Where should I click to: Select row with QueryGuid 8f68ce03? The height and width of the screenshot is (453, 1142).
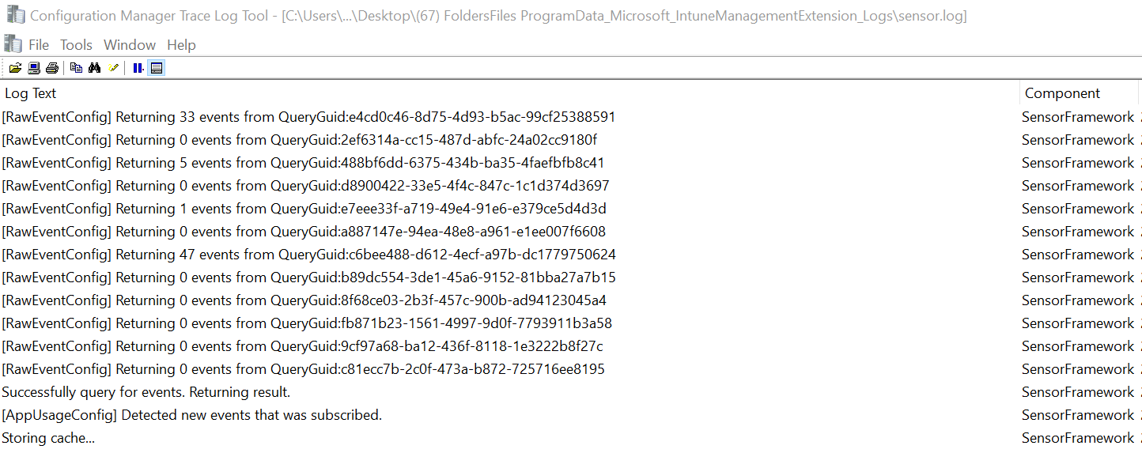(x=571, y=300)
